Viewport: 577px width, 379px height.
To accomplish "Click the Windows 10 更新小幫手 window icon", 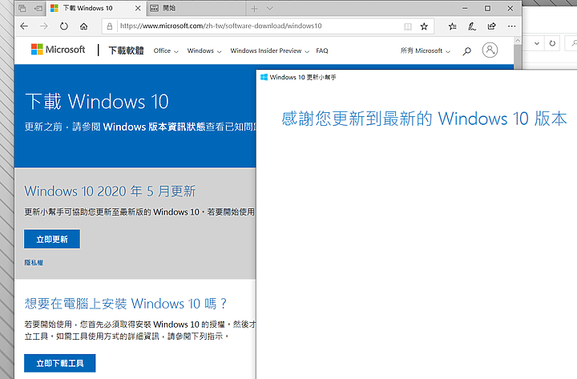I will pos(264,77).
